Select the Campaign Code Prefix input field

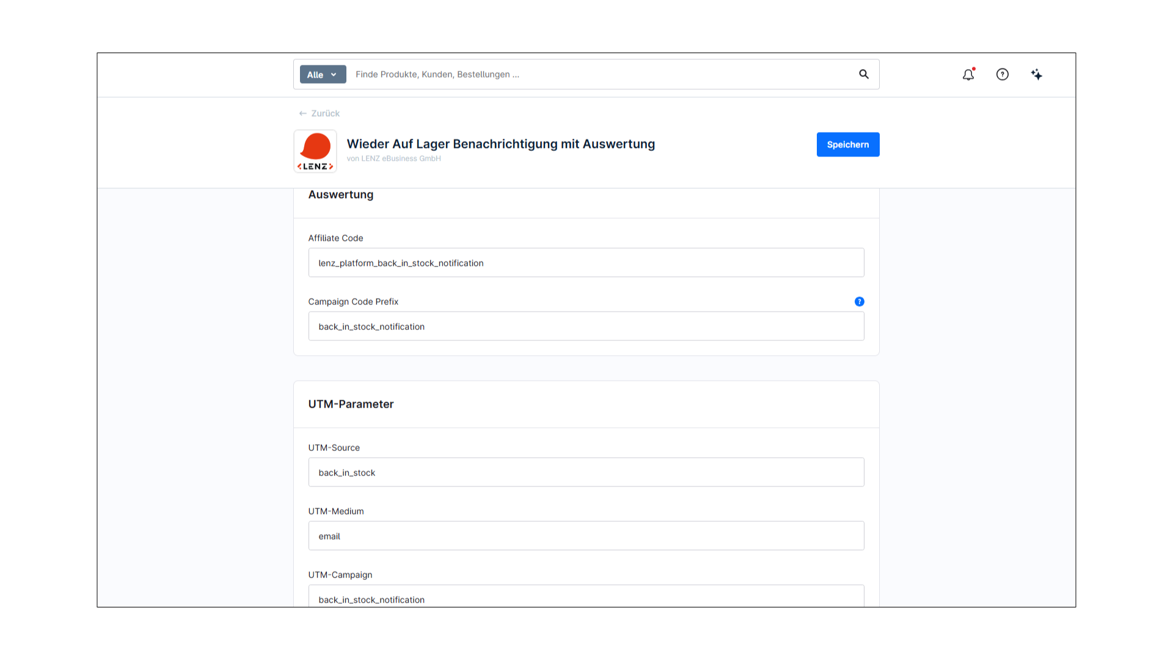(x=586, y=326)
